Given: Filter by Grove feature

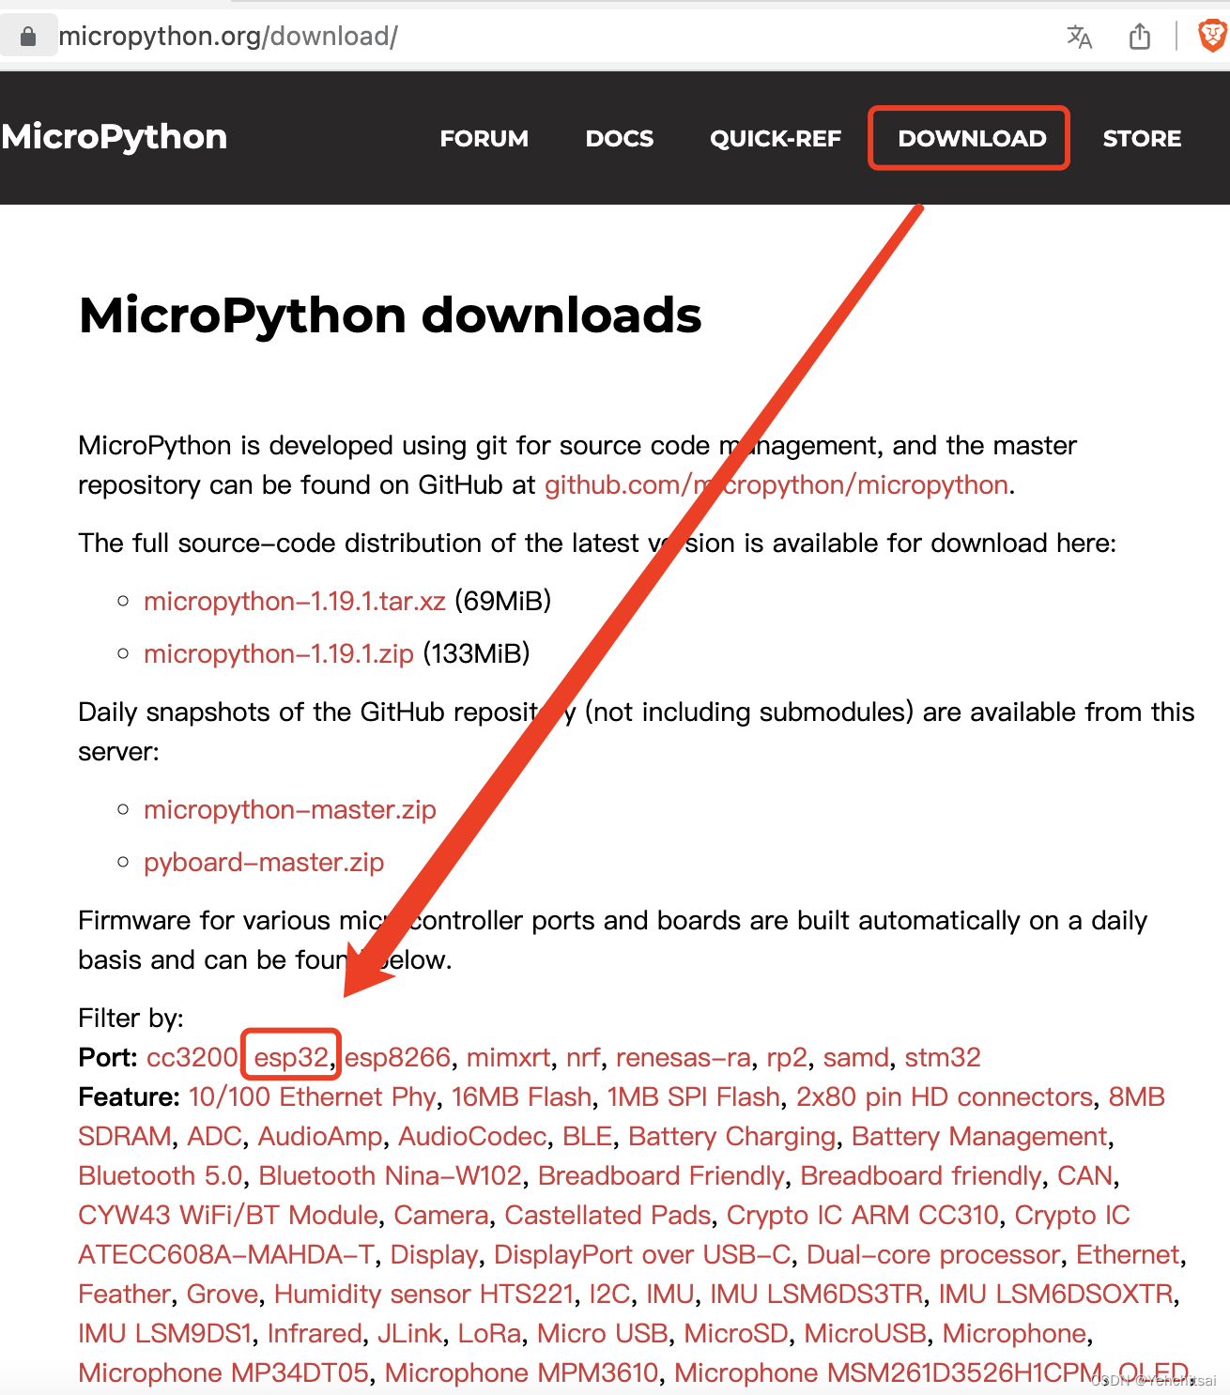Looking at the screenshot, I should tap(223, 1295).
